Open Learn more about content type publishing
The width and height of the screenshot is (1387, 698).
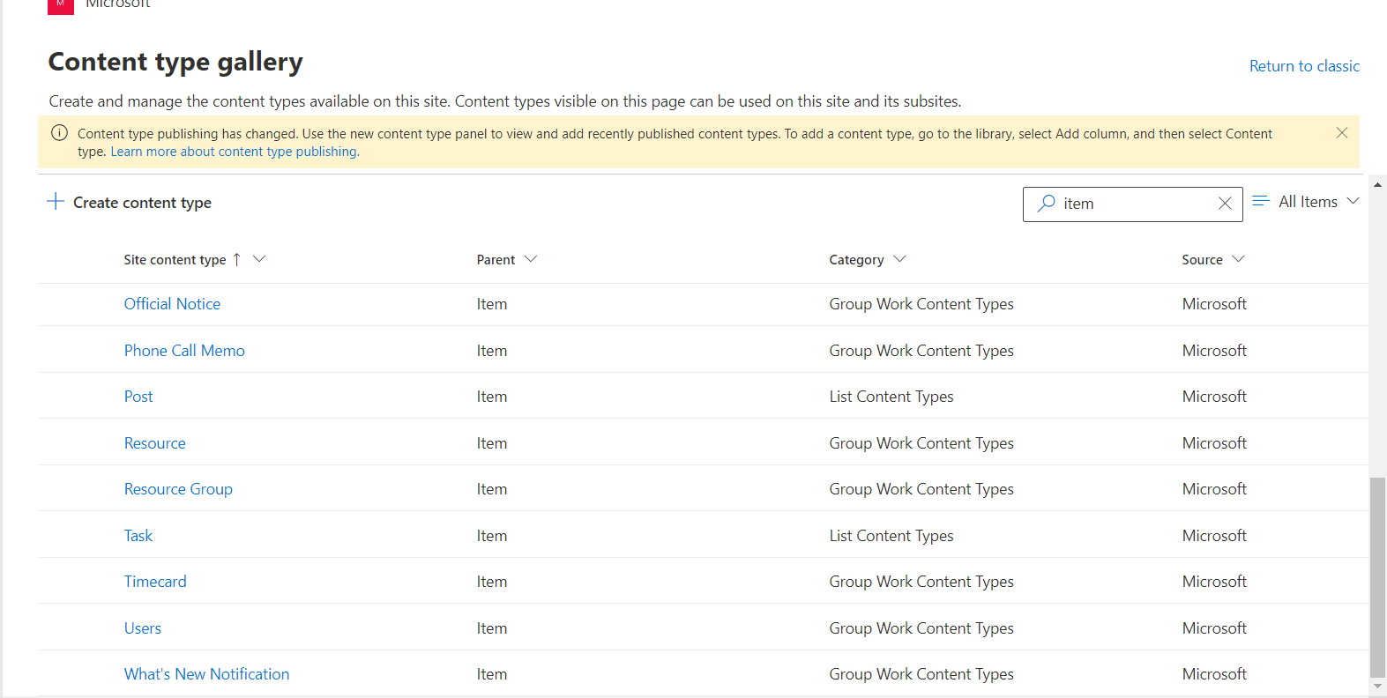(235, 152)
